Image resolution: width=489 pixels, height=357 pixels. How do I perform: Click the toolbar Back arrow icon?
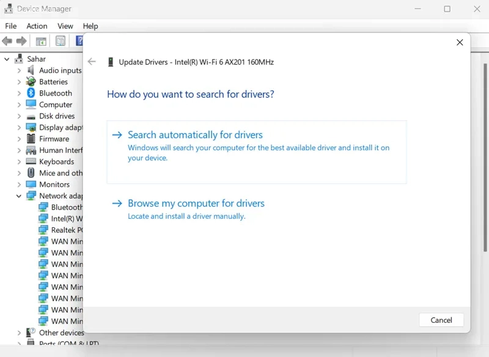7,42
